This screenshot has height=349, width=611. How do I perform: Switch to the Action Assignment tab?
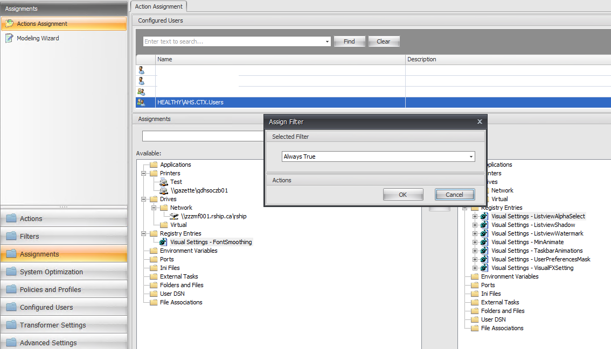click(x=159, y=6)
